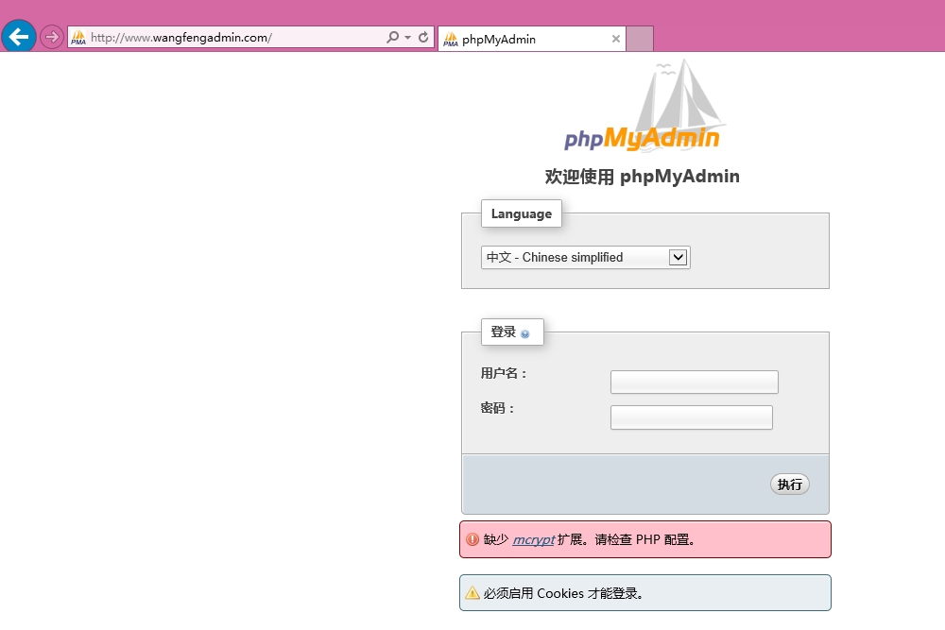Click the search magnifier in address bar
945x630 pixels.
click(x=392, y=38)
